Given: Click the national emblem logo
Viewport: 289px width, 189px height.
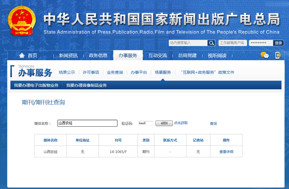Looking at the screenshot, I should click(22, 21).
